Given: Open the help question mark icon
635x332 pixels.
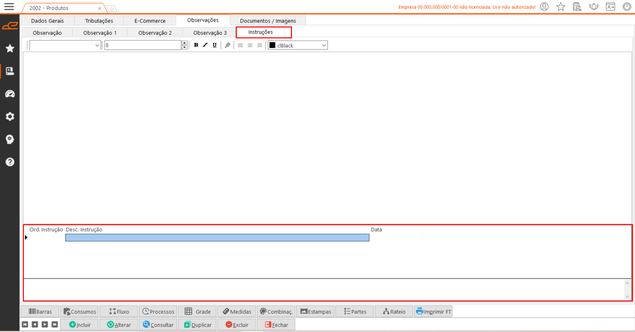Looking at the screenshot, I should point(10,162).
